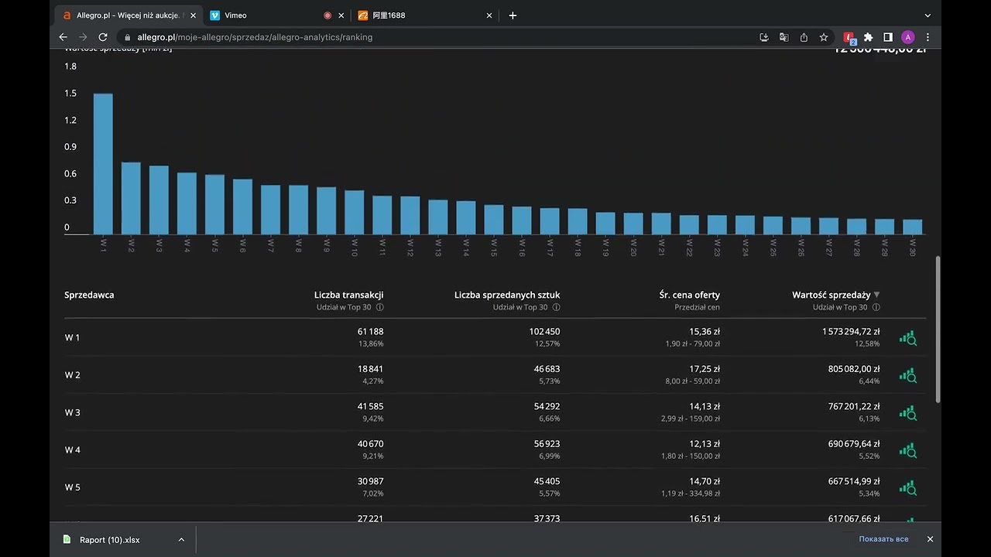Sort by Liczba transakcji column
Viewport: 991px width, 557px height.
348,295
